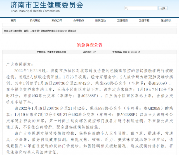Click the search input field

point(141,8)
